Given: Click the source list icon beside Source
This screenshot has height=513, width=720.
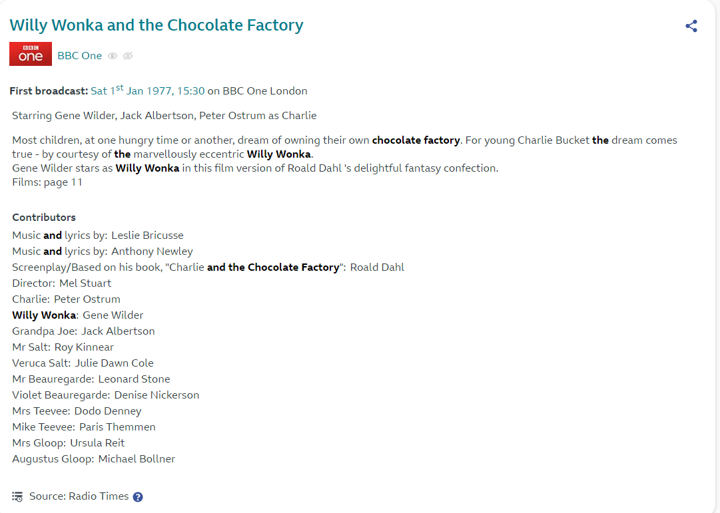Looking at the screenshot, I should pos(17,496).
